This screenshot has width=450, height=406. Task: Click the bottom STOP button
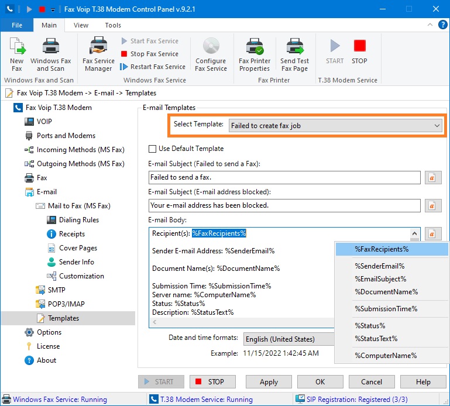(x=212, y=382)
